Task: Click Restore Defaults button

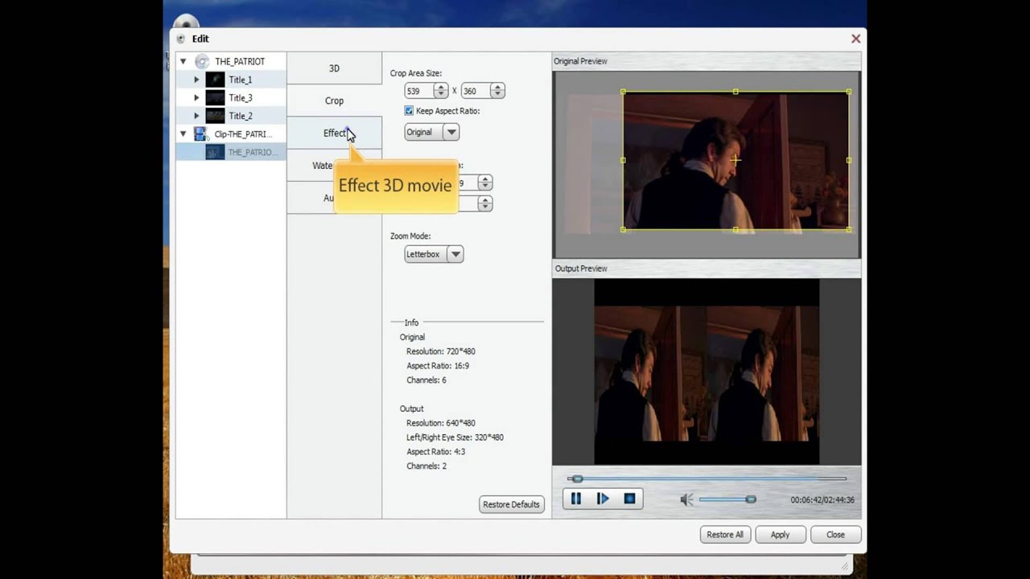Action: click(x=511, y=504)
